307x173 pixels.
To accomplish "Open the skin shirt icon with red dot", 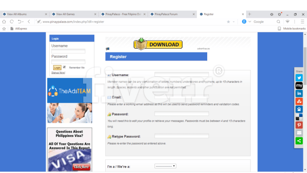I will (x=279, y=14).
